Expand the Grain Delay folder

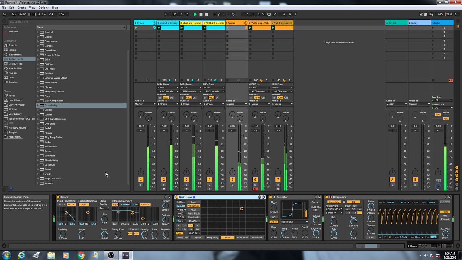[38, 105]
